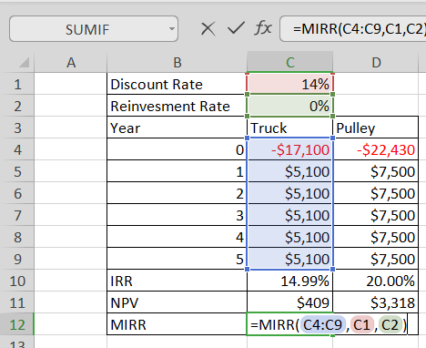426x348 pixels.
Task: Click the 0% reinvestment rate cell
Action: coord(290,106)
